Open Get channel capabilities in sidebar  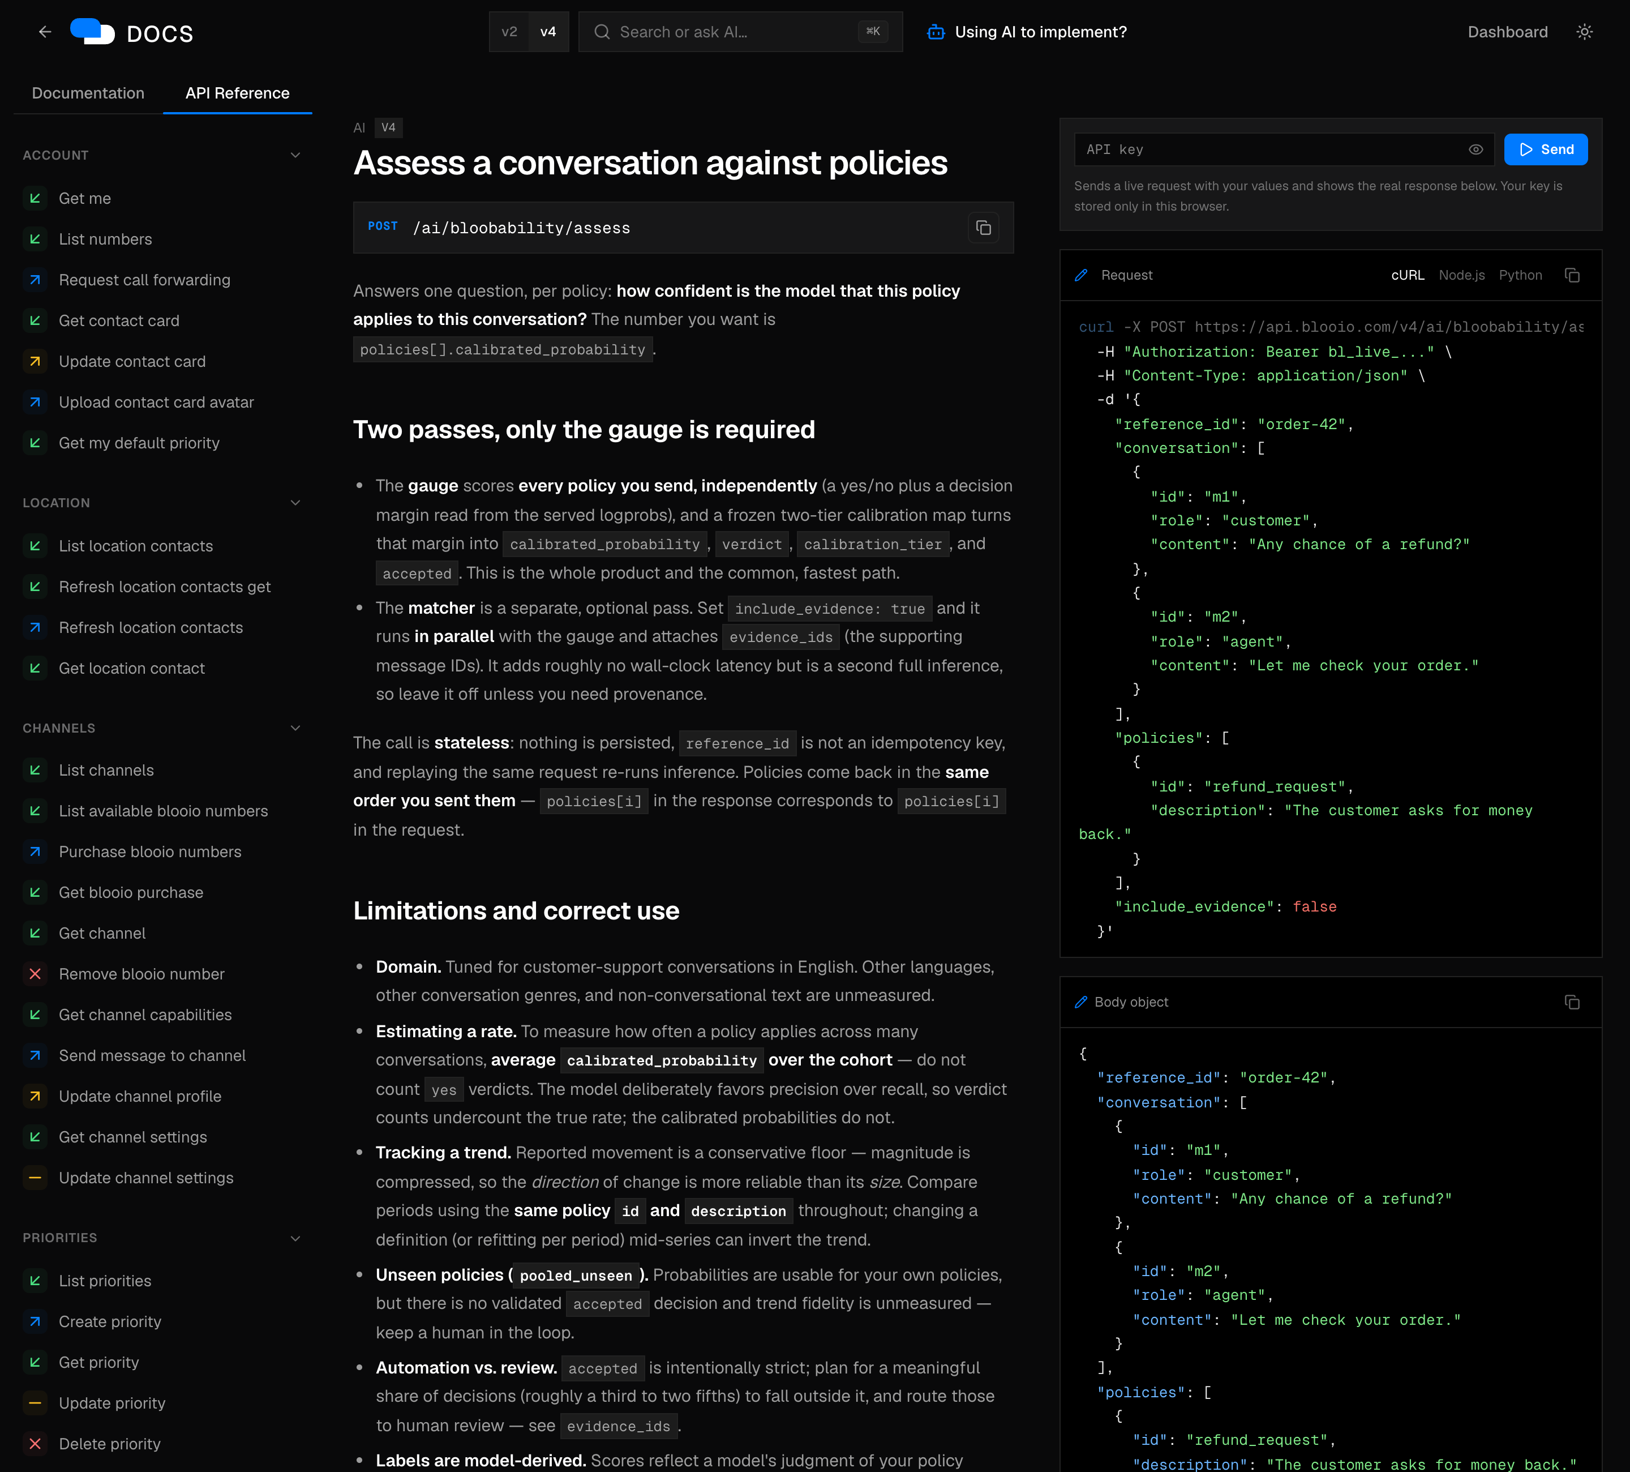145,1014
